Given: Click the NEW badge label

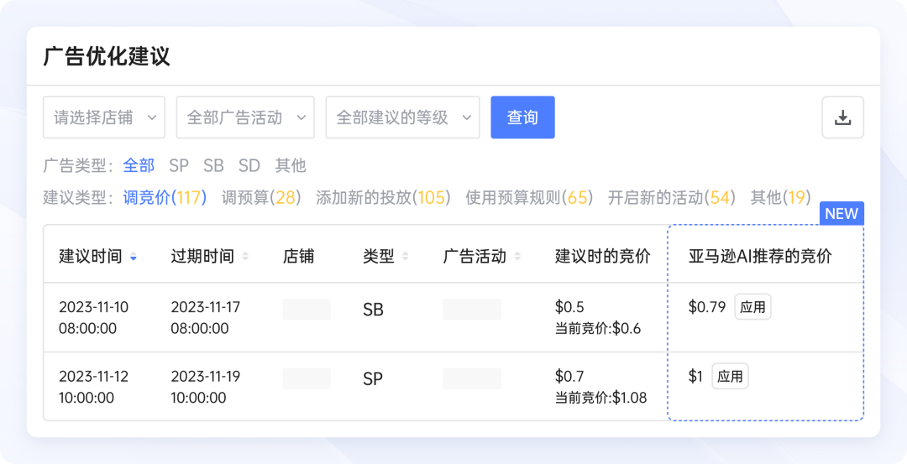Looking at the screenshot, I should point(841,214).
